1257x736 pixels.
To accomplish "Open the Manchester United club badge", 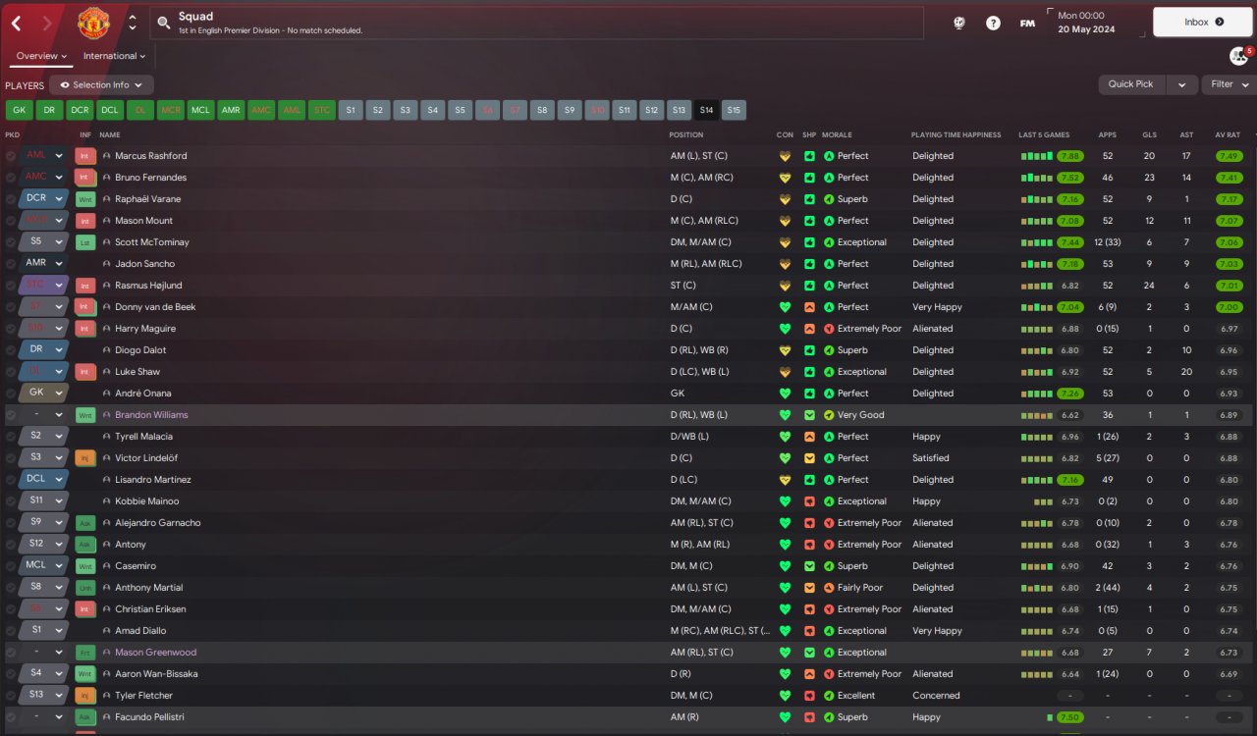I will (93, 23).
